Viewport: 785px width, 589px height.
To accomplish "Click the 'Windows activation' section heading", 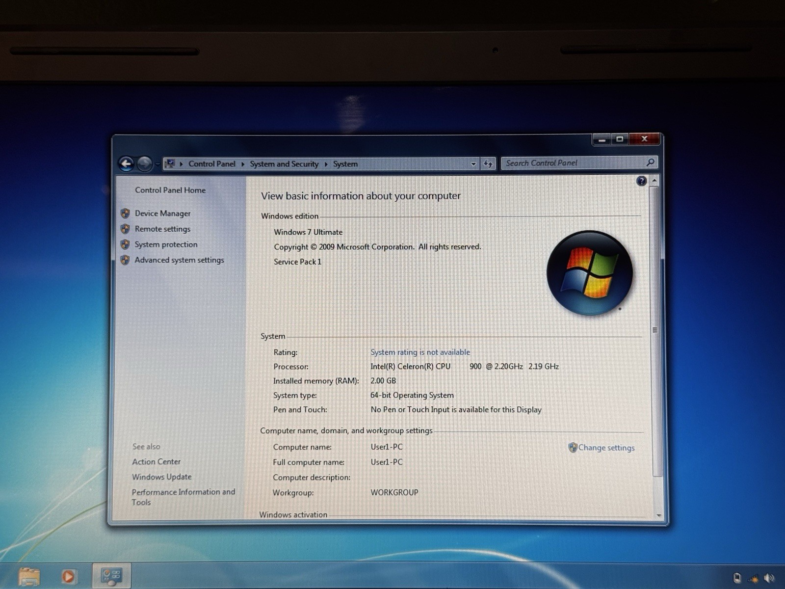I will [x=293, y=514].
